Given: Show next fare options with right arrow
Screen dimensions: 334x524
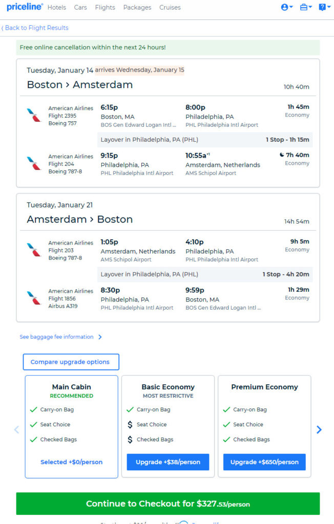Looking at the screenshot, I should (319, 429).
